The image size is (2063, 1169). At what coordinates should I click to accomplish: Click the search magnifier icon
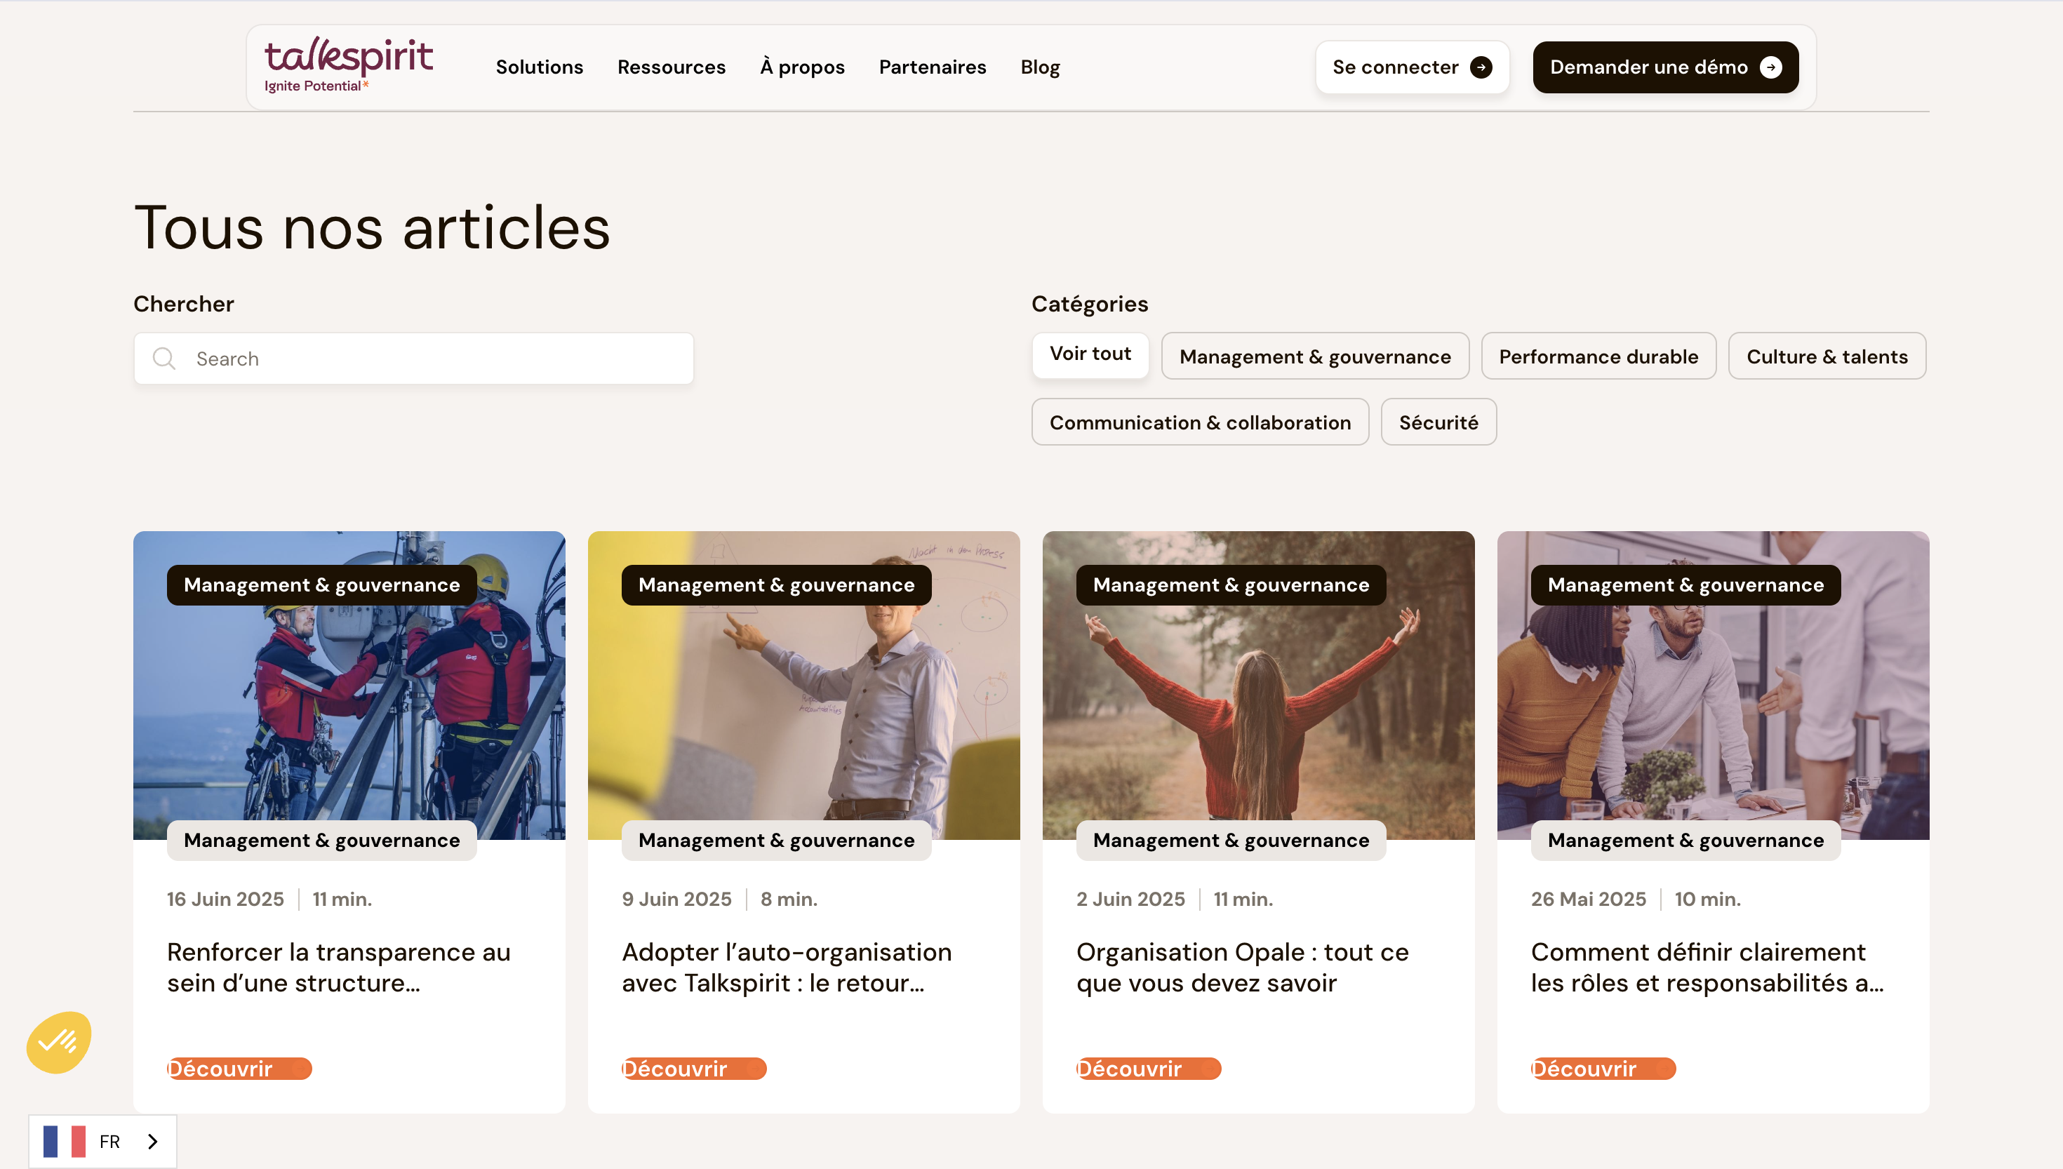(163, 358)
